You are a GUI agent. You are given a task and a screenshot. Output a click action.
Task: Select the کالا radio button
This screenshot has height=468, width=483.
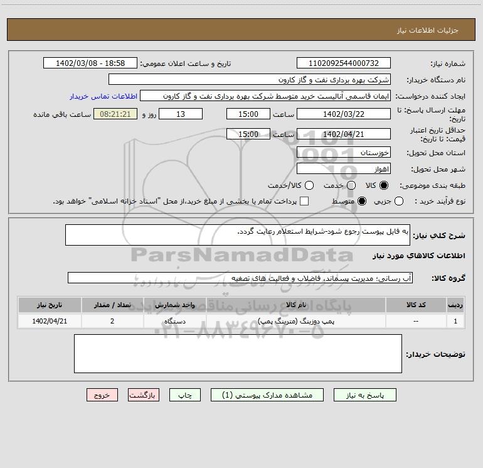point(384,185)
